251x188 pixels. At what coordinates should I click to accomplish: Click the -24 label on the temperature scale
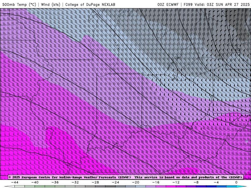[x=115, y=182]
